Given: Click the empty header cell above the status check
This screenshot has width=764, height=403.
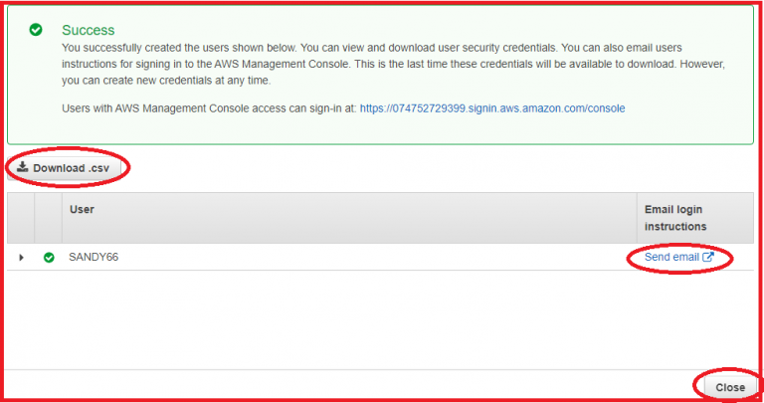Looking at the screenshot, I should [49, 217].
